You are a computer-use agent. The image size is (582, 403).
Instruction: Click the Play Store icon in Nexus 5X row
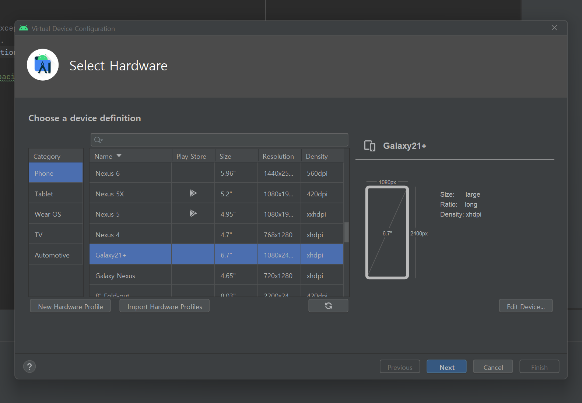(193, 193)
